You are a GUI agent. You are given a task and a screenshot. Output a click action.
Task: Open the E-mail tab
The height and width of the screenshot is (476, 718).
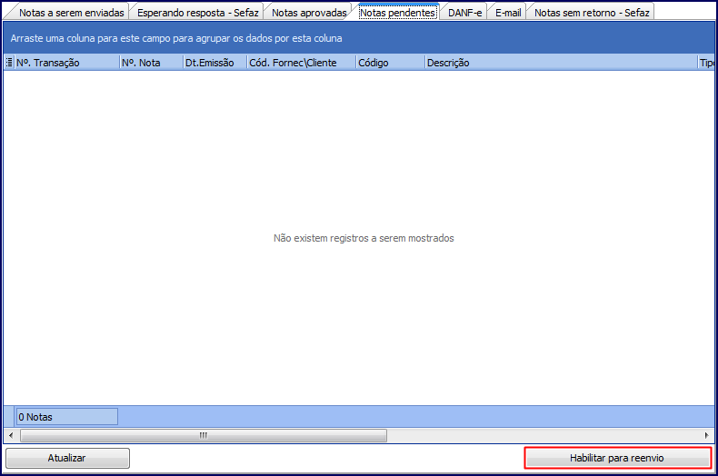(508, 13)
